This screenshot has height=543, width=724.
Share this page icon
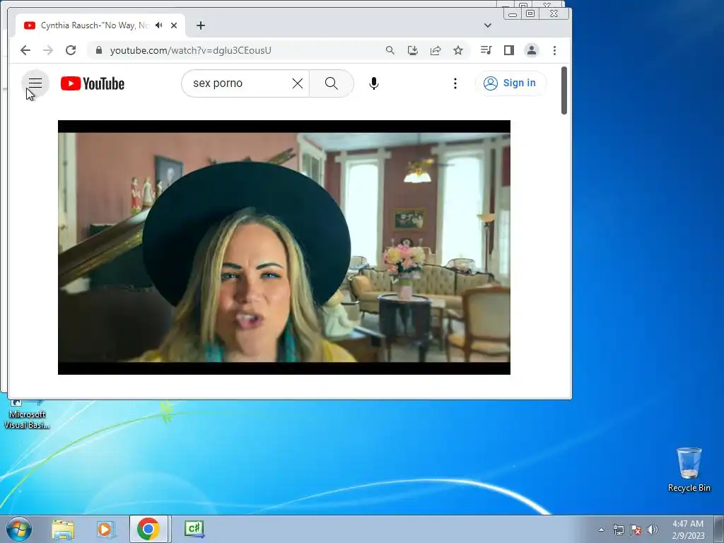(436, 50)
